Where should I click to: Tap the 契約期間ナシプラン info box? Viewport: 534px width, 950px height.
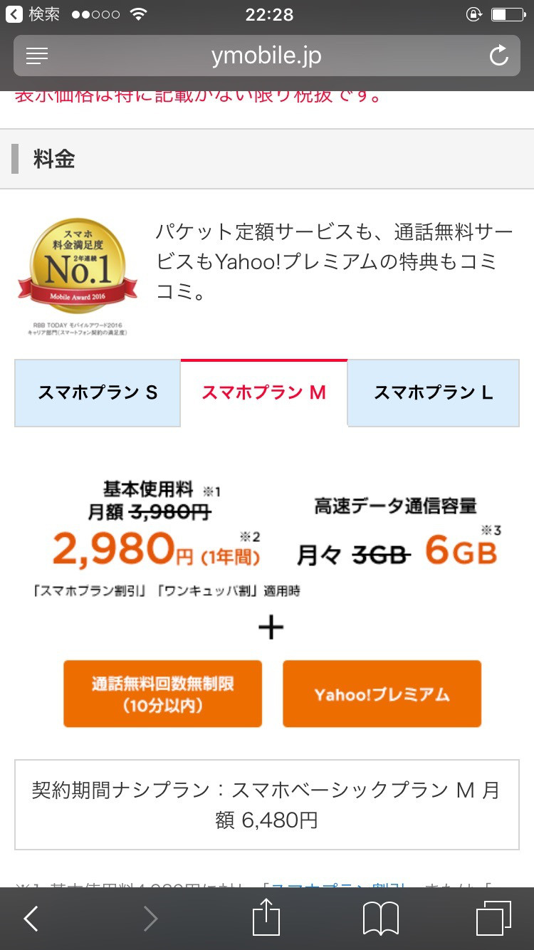(267, 805)
